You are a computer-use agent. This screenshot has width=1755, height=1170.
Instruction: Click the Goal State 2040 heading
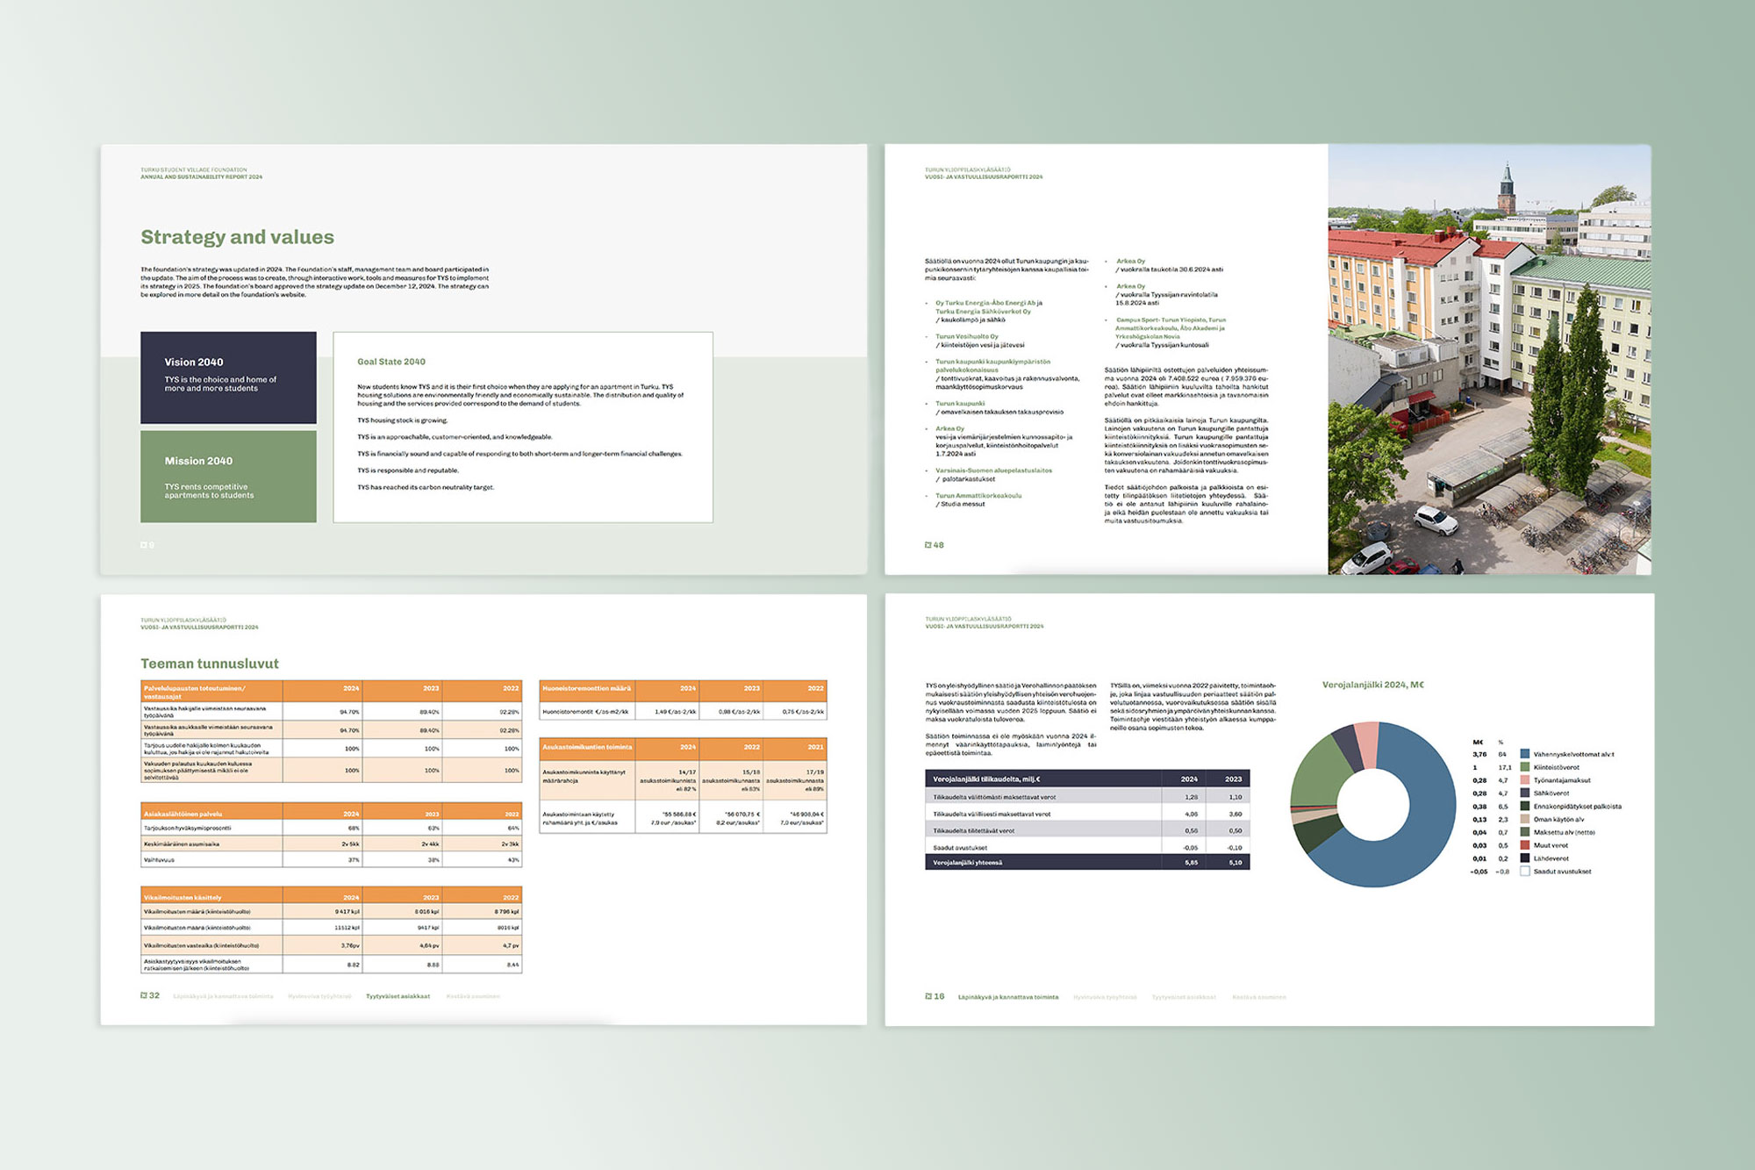[391, 362]
